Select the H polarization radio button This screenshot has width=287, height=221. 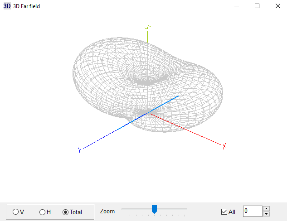[x=42, y=212]
